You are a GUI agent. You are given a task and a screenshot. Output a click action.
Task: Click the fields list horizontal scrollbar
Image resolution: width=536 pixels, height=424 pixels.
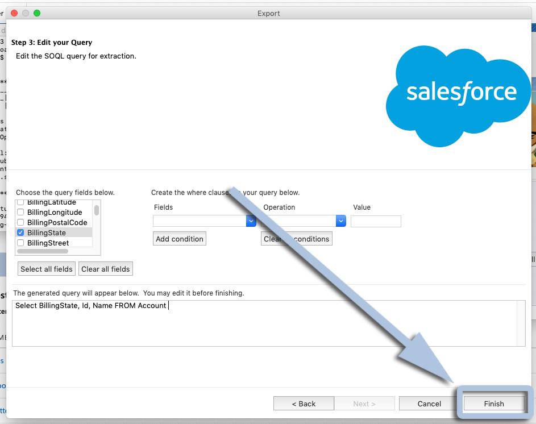43,251
